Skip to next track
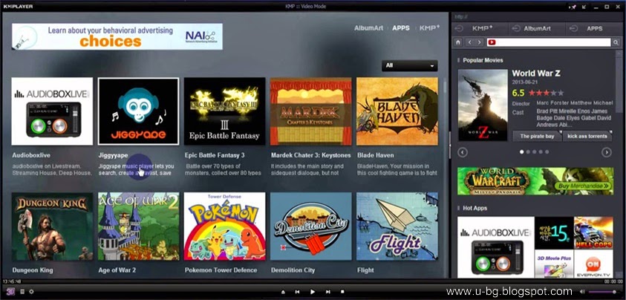This screenshot has height=300, width=626. (x=327, y=292)
